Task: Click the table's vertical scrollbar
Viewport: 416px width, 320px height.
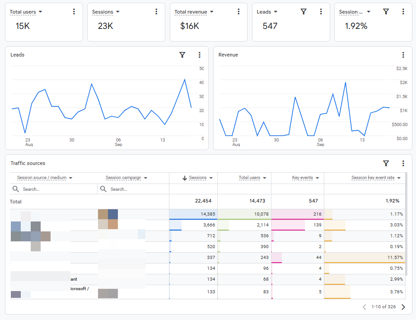Action: click(407, 223)
